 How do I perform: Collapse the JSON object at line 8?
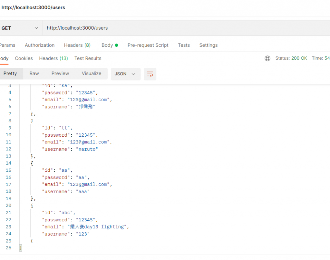[x=32, y=121]
